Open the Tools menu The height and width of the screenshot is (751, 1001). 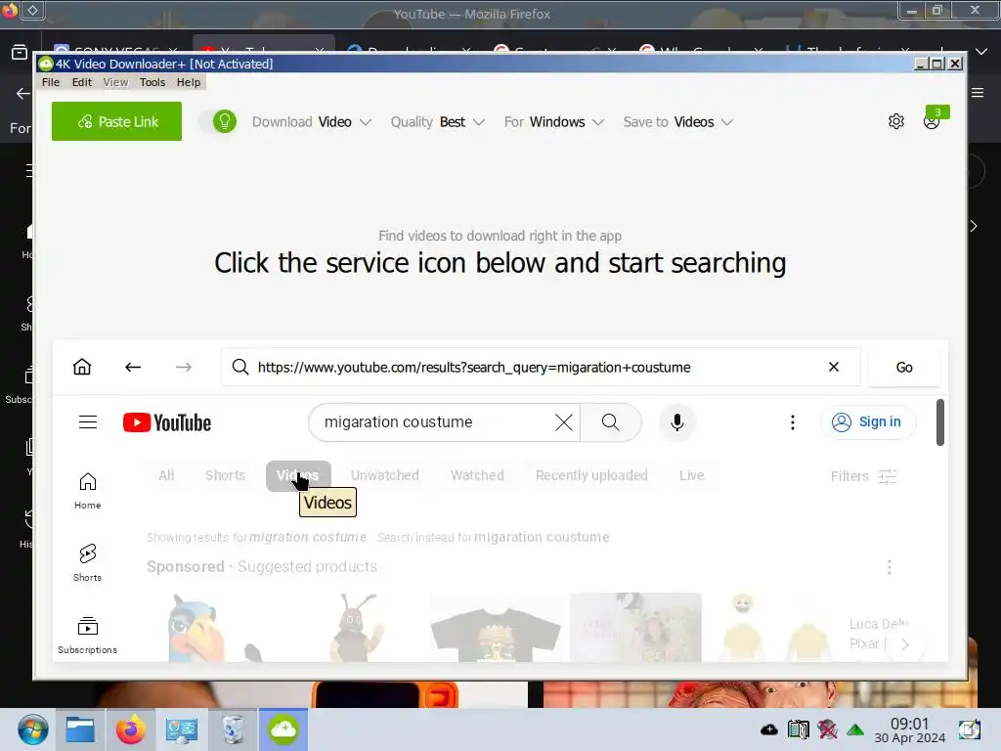(x=152, y=82)
